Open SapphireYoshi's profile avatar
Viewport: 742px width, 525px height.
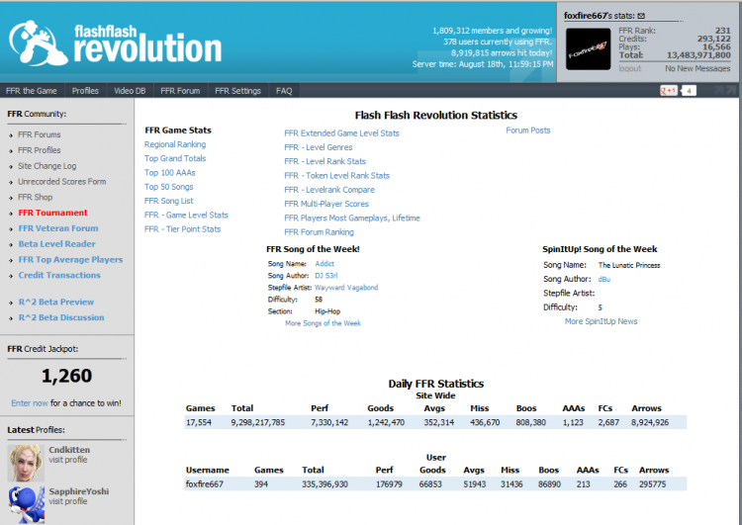pos(26,504)
